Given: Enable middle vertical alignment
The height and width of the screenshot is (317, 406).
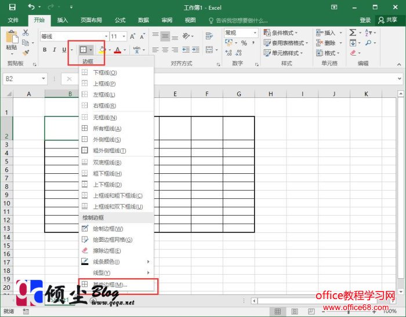Looking at the screenshot, I should [x=165, y=36].
